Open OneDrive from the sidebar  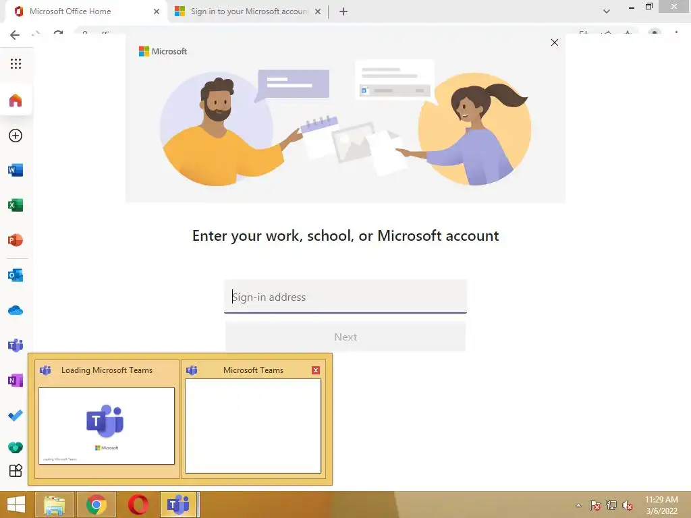[16, 310]
